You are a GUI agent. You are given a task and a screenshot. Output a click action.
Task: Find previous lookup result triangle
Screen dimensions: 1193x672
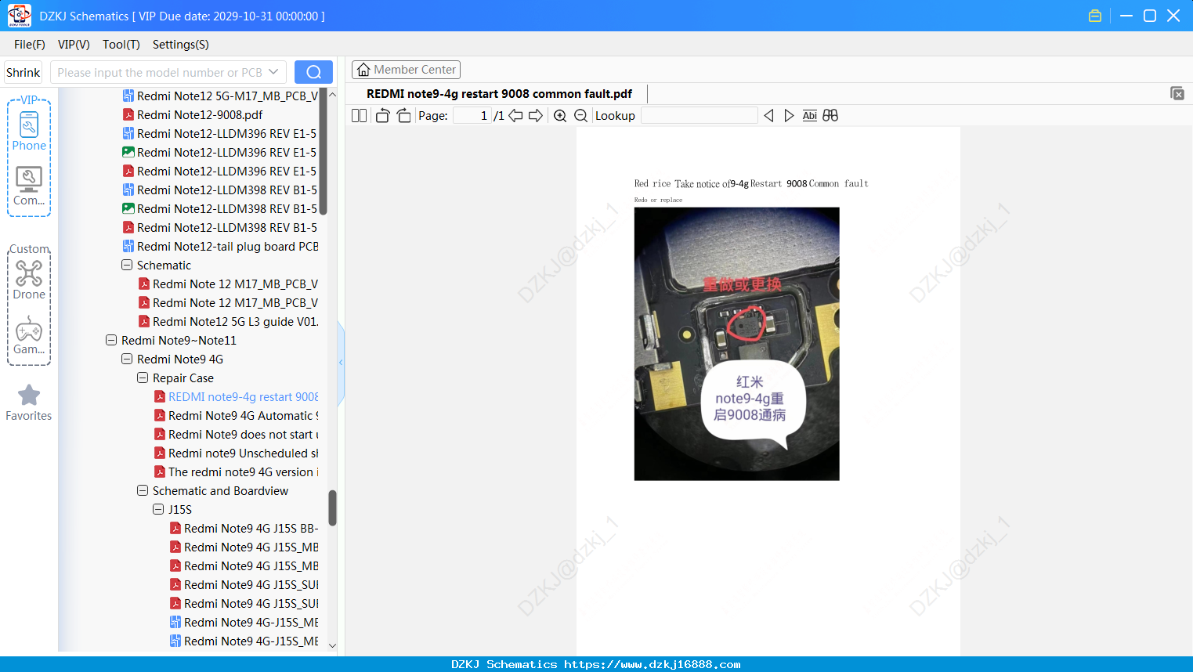(x=768, y=116)
